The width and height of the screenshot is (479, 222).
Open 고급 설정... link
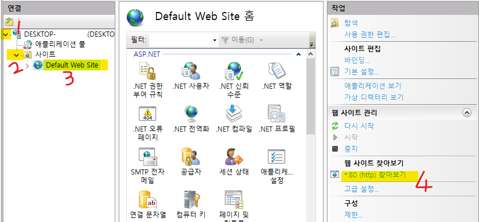tap(362, 189)
